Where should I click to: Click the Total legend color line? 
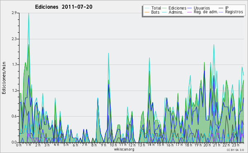pos(147,8)
